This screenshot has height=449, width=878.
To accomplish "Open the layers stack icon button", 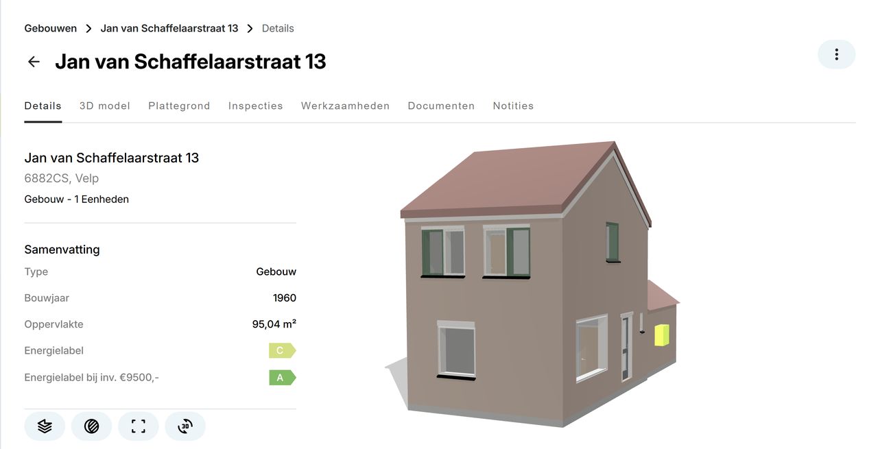I will coord(45,426).
